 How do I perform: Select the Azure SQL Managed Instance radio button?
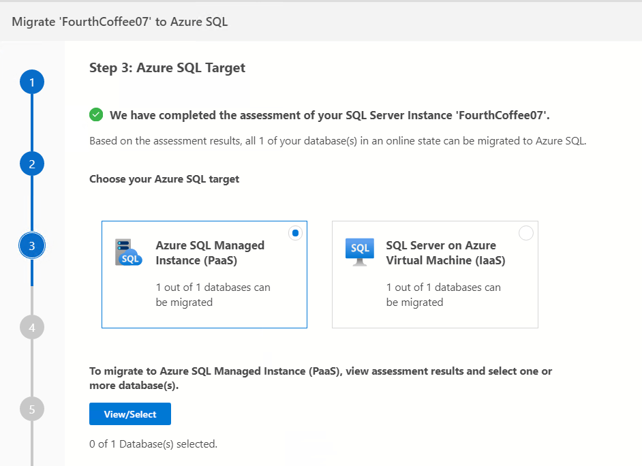tap(295, 233)
